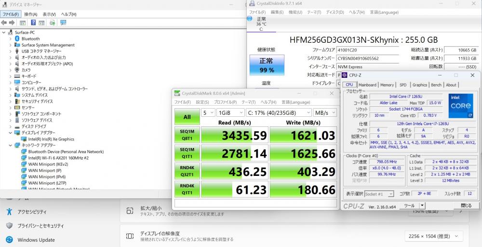Click the green All button in CrystalDiskMark
Screen dimensions: 482x247
point(187,117)
